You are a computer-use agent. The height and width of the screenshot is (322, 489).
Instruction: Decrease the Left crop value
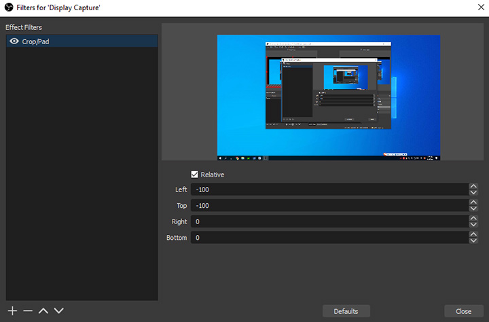tap(473, 193)
